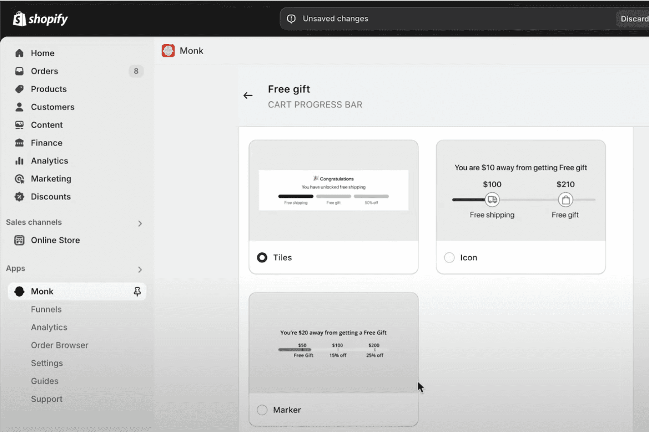The height and width of the screenshot is (432, 649).
Task: Open Funnels under Monk
Action: (46, 309)
